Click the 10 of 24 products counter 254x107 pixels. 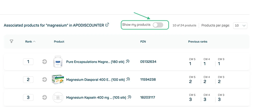(x=184, y=26)
